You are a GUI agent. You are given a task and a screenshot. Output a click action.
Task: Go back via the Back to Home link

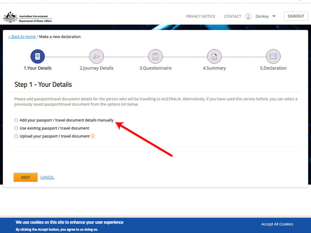tap(22, 37)
